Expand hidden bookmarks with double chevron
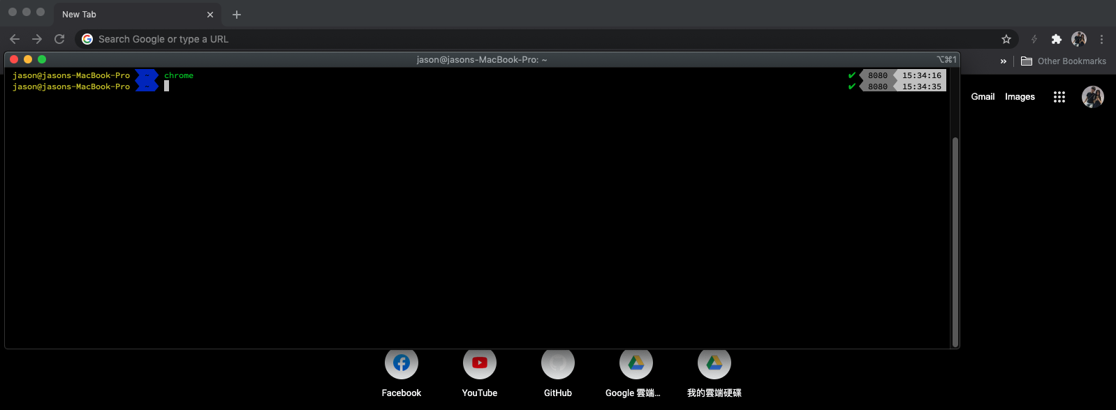Image resolution: width=1116 pixels, height=410 pixels. click(x=1003, y=61)
